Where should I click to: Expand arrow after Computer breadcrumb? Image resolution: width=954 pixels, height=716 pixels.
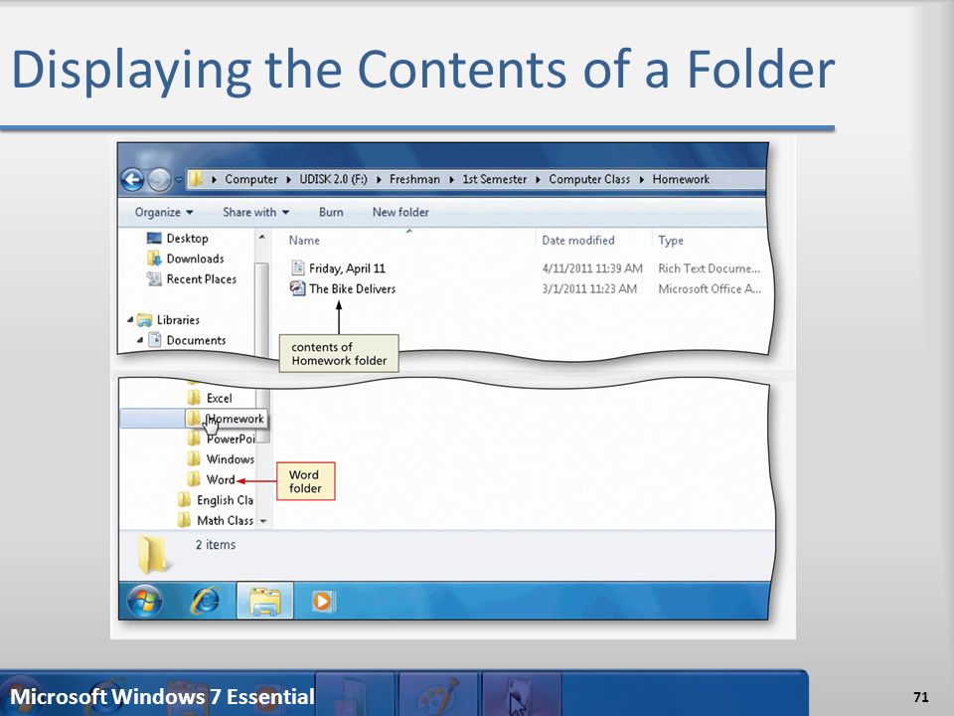tap(288, 180)
